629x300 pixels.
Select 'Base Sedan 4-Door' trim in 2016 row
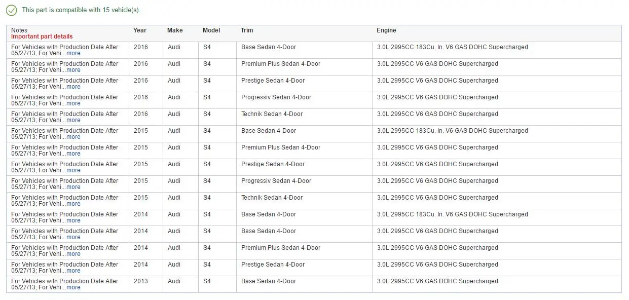(269, 47)
